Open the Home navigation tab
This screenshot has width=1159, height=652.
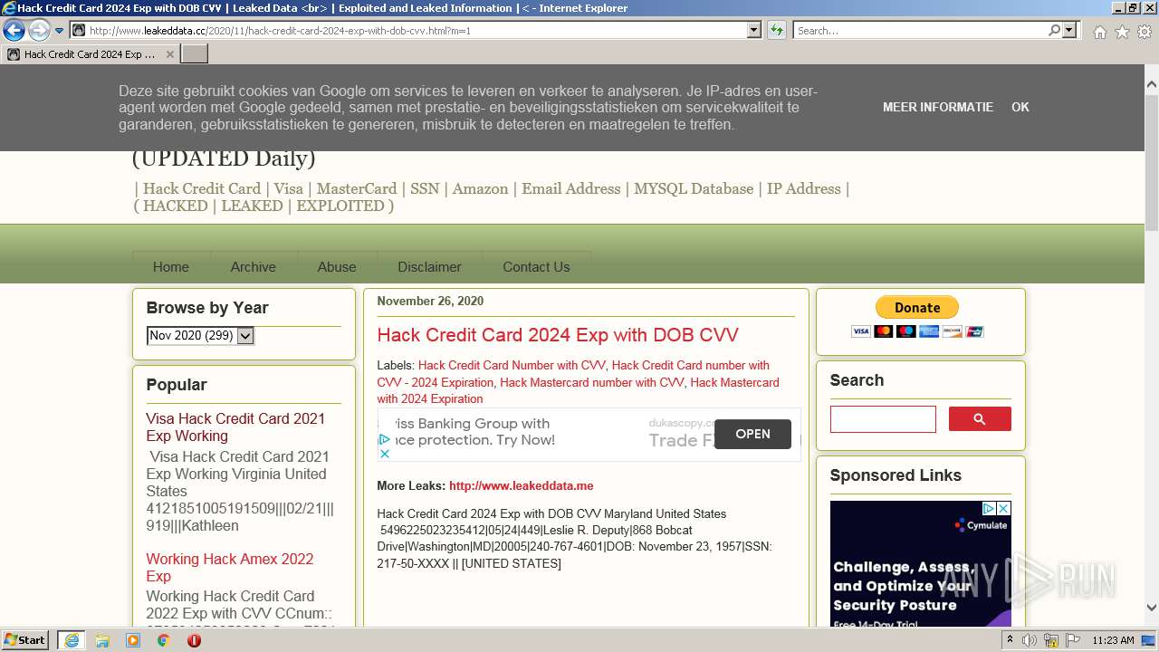pyautogui.click(x=171, y=267)
